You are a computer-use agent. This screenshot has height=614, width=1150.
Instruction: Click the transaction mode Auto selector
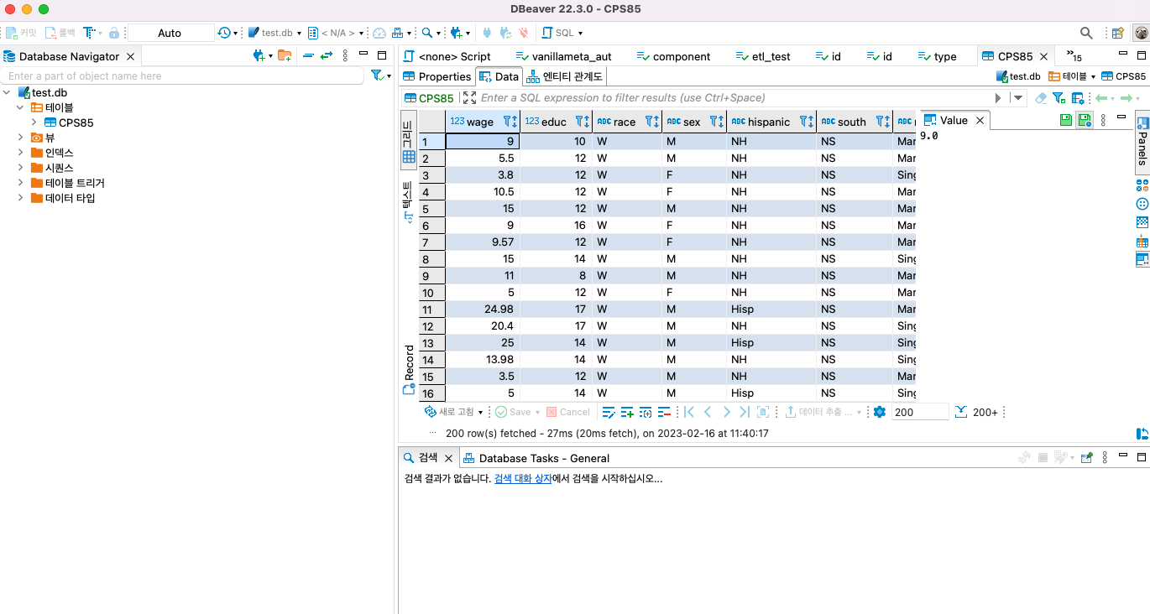(x=170, y=33)
